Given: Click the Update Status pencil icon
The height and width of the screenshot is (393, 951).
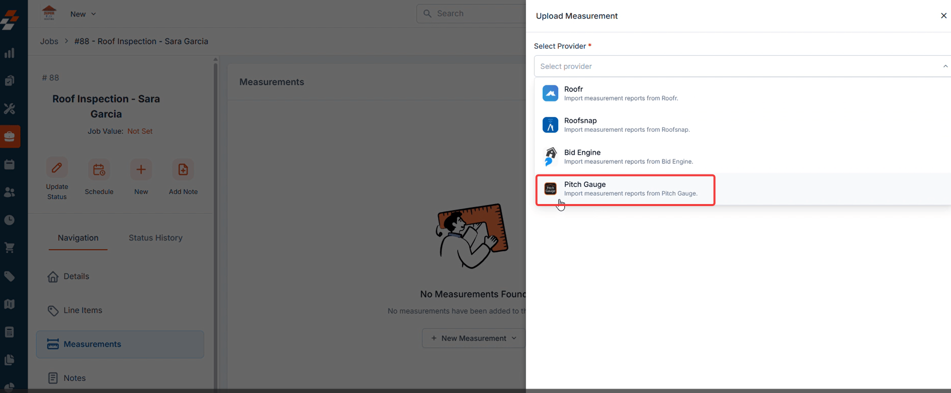Looking at the screenshot, I should click(x=57, y=168).
